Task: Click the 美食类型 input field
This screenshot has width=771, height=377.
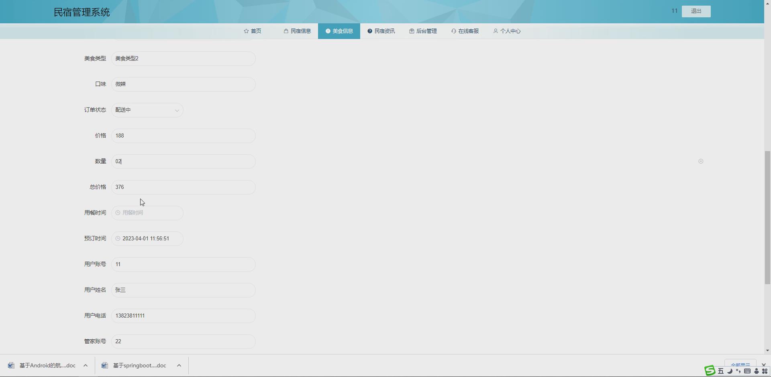Action: click(x=183, y=59)
